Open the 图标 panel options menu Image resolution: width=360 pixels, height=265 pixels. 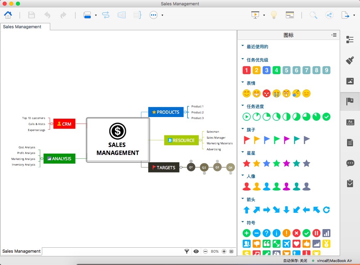(x=334, y=35)
